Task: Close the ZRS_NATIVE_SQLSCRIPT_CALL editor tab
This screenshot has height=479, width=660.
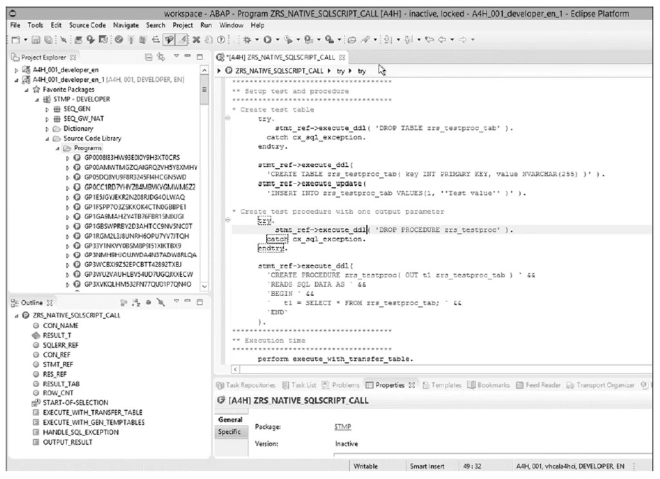Action: [x=342, y=57]
